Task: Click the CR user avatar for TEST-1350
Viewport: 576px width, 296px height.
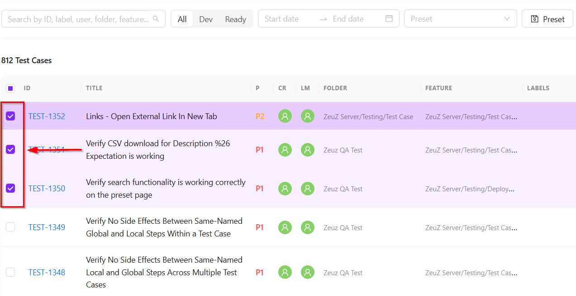Action: [285, 189]
